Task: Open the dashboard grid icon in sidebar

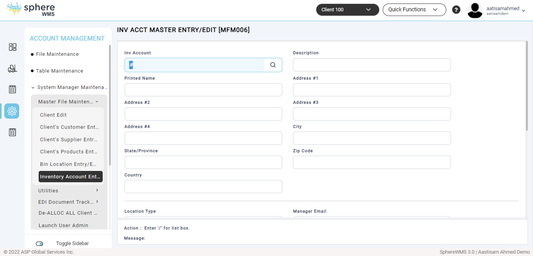Action: [12, 47]
